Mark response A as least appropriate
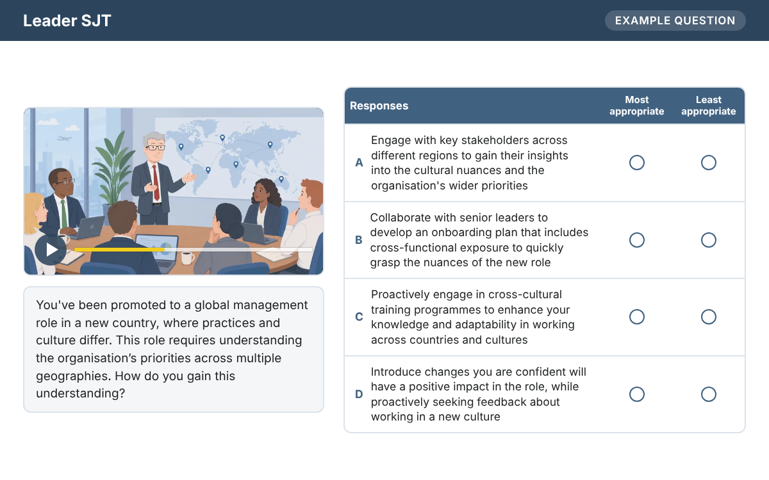The height and width of the screenshot is (480, 769). click(x=709, y=163)
